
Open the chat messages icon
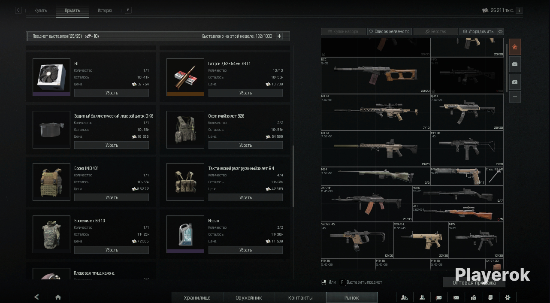439,297
